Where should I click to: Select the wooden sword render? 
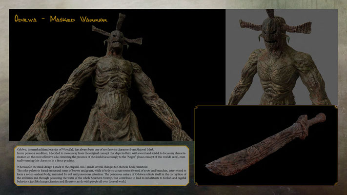click(x=266, y=145)
